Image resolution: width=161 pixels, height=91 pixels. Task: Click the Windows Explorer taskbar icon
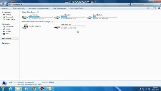click(18, 89)
